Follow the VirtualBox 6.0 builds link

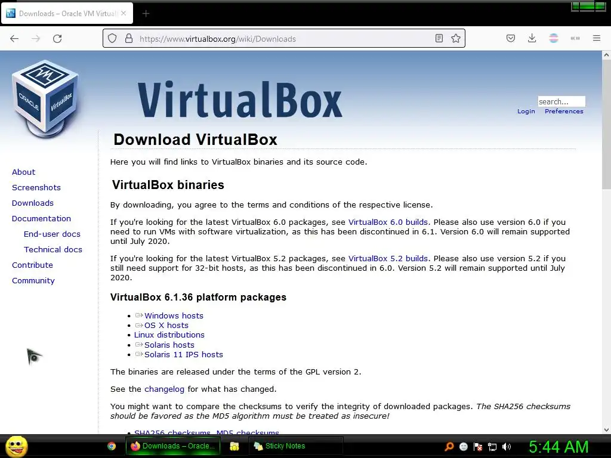point(388,222)
